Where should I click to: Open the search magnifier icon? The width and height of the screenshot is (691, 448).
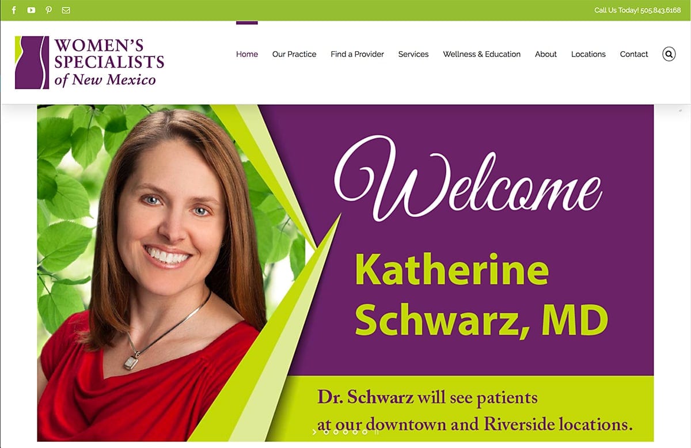click(669, 54)
